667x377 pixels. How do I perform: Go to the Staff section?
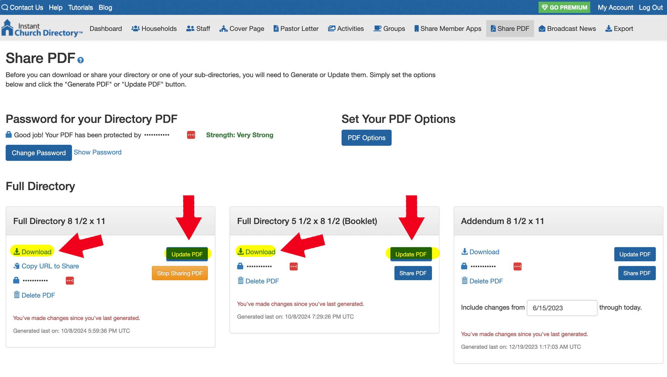pos(198,28)
